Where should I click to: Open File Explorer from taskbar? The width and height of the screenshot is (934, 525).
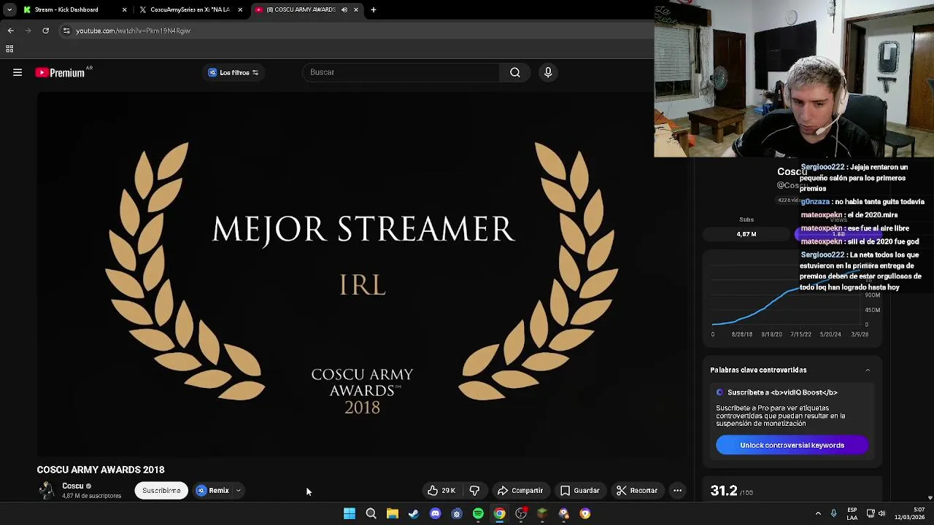393,513
